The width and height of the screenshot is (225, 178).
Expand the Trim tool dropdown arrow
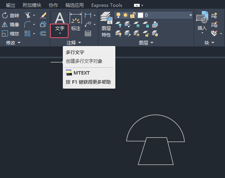[34, 15]
